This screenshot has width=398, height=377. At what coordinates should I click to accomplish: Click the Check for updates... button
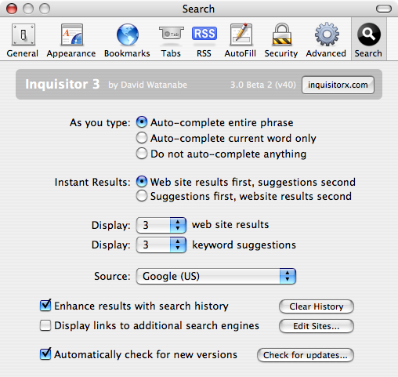(x=306, y=355)
